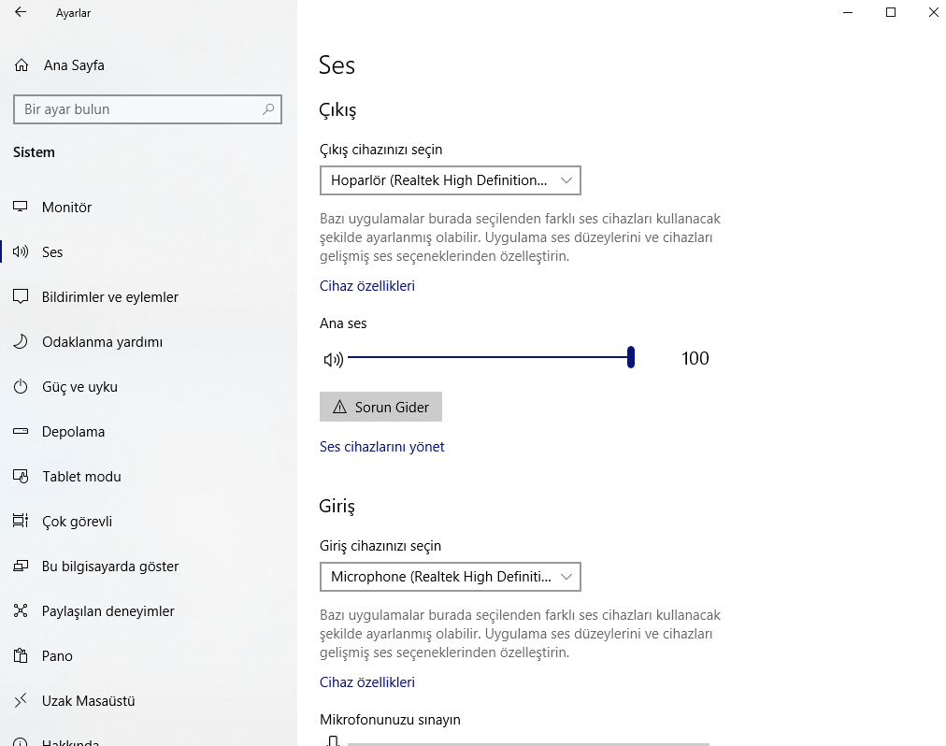This screenshot has height=746, width=946.
Task: Click the Güç ve uyku power icon
Action: pyautogui.click(x=21, y=387)
